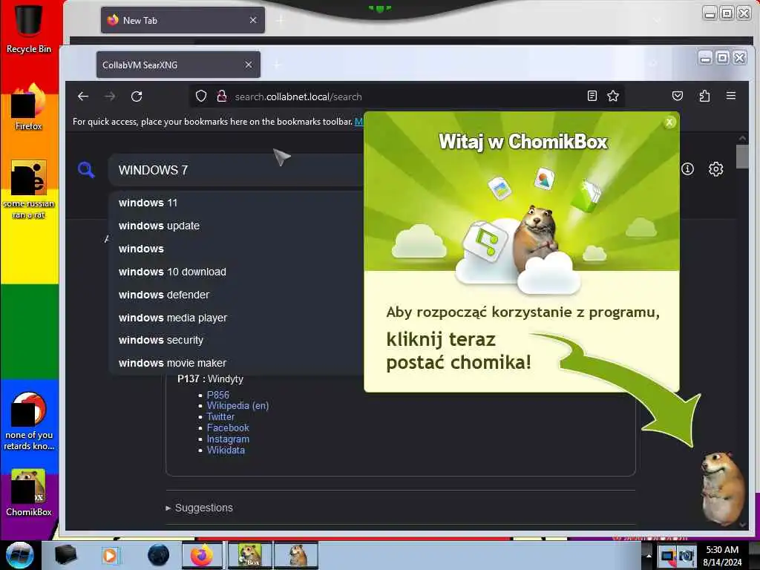Viewport: 760px width, 570px height.
Task: Open the Instagram link
Action: click(x=228, y=439)
